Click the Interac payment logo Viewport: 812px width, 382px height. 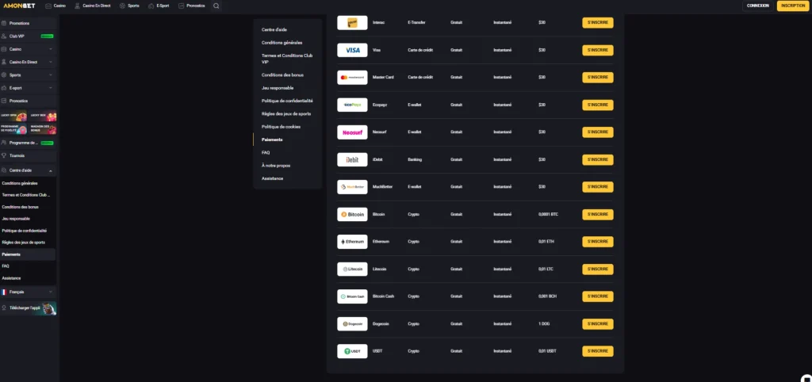click(x=352, y=23)
